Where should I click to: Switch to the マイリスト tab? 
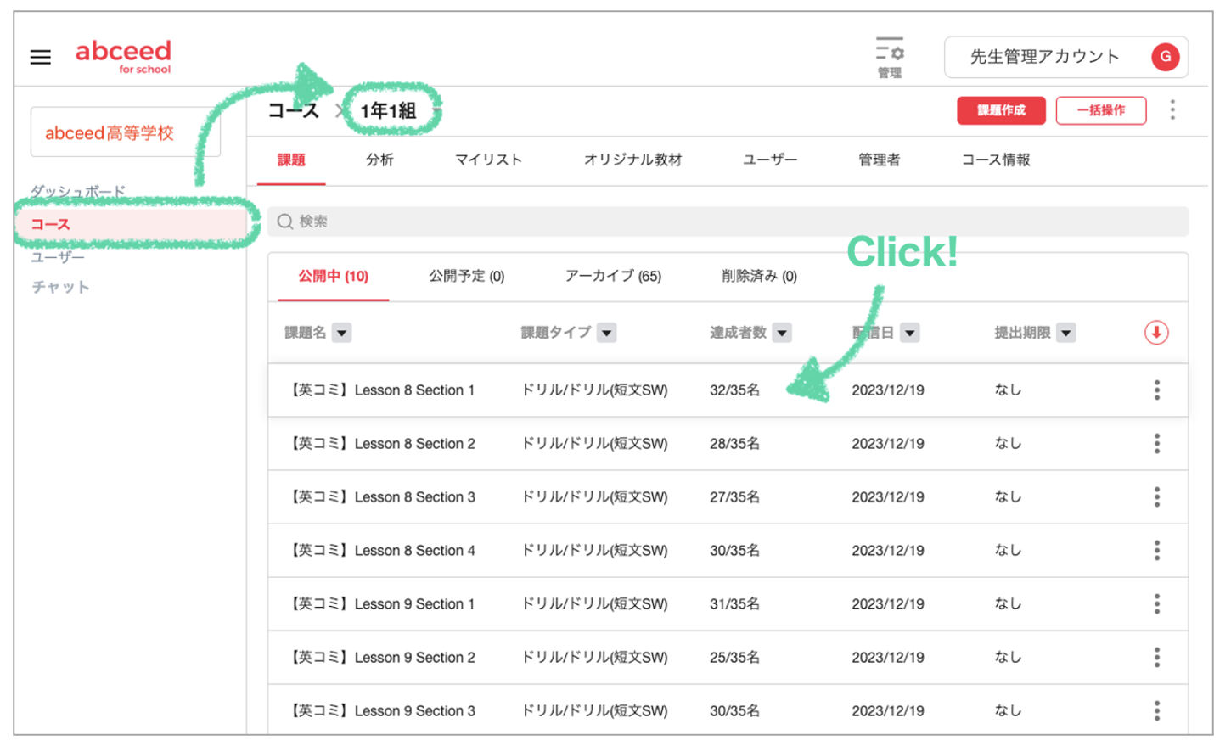click(488, 160)
